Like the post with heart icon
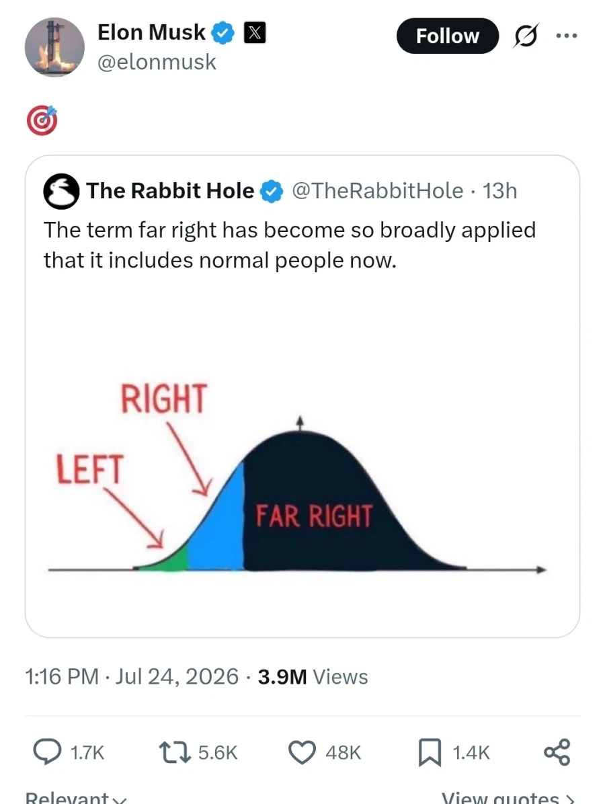Viewport: 605px width, 804px height. pyautogui.click(x=302, y=752)
